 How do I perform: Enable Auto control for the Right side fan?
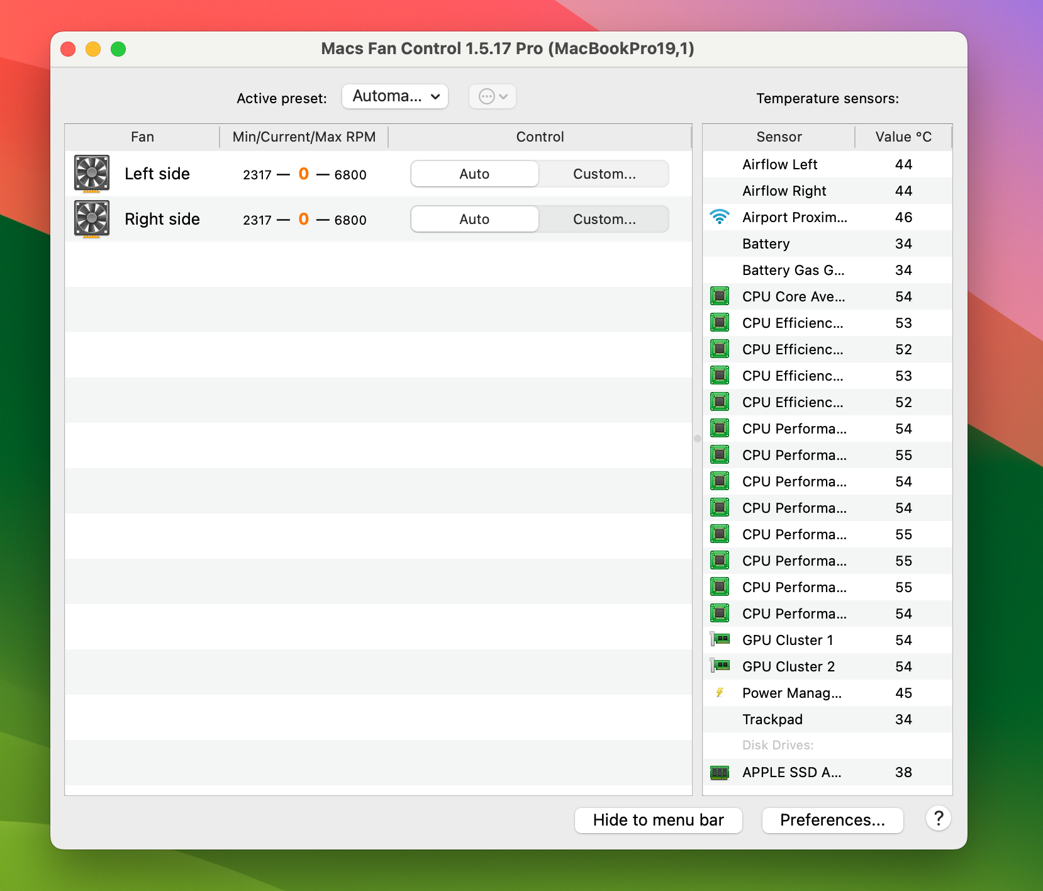pos(474,219)
